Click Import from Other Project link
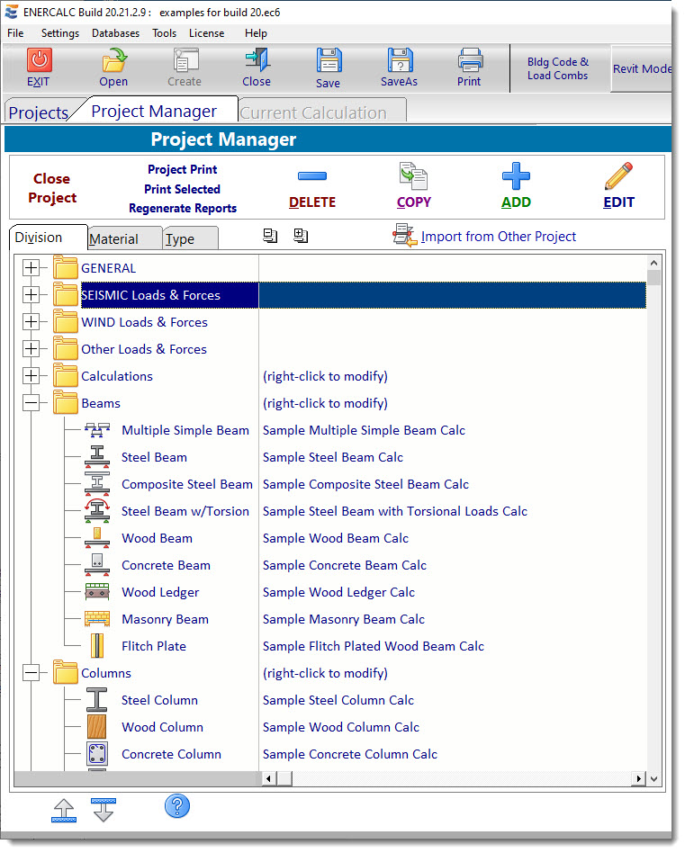 pos(498,237)
